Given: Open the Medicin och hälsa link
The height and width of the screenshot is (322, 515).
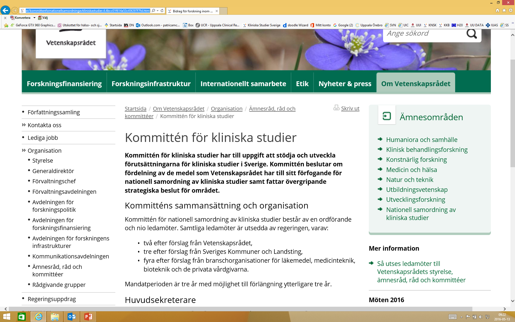Looking at the screenshot, I should click(x=411, y=170).
